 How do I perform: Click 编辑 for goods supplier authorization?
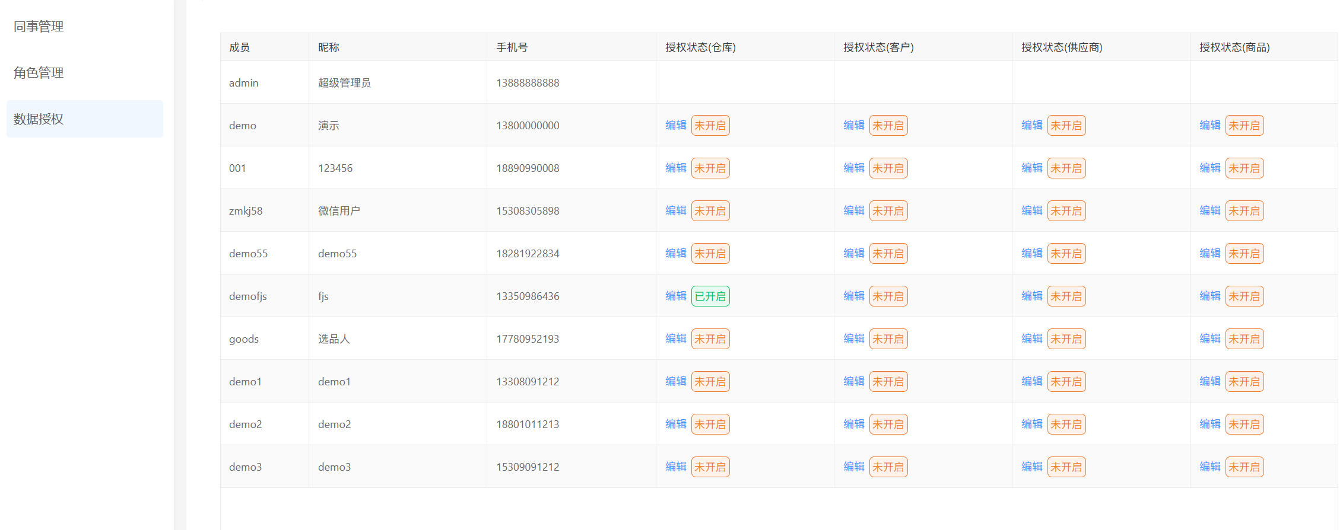coord(1031,339)
